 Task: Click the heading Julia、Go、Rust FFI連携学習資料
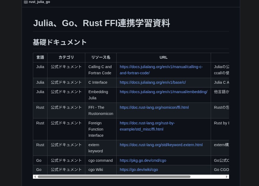click(102, 23)
